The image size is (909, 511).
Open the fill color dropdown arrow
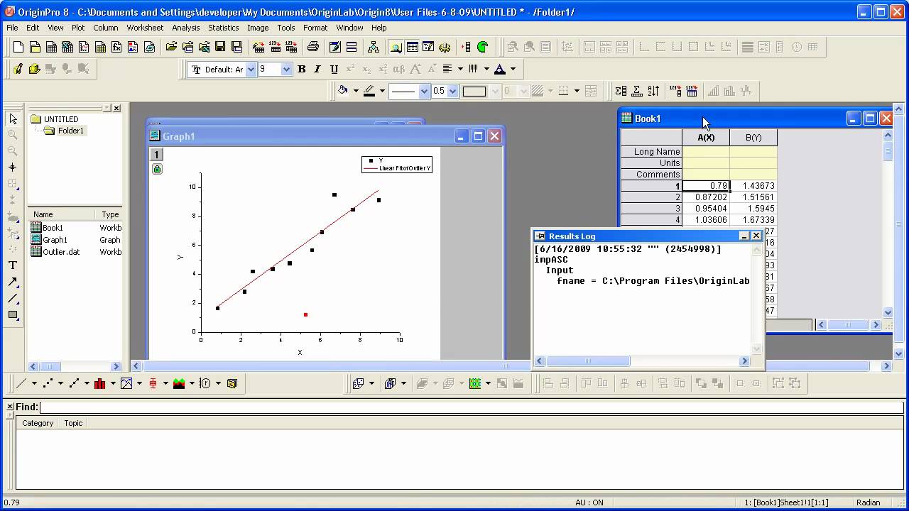point(355,91)
